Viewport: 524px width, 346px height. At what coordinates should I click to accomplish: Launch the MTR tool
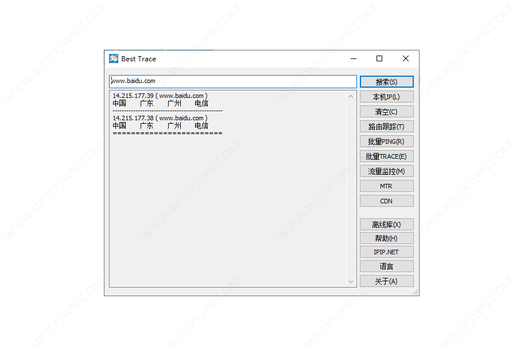pyautogui.click(x=386, y=186)
